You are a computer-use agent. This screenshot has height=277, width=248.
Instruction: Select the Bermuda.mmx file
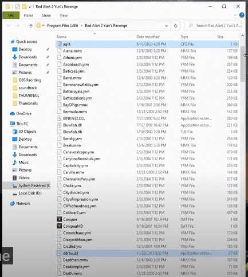(147, 112)
